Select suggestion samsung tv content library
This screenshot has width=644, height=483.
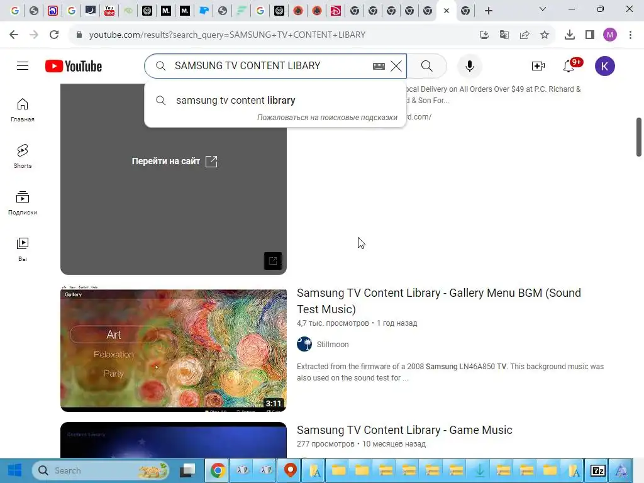(x=275, y=100)
